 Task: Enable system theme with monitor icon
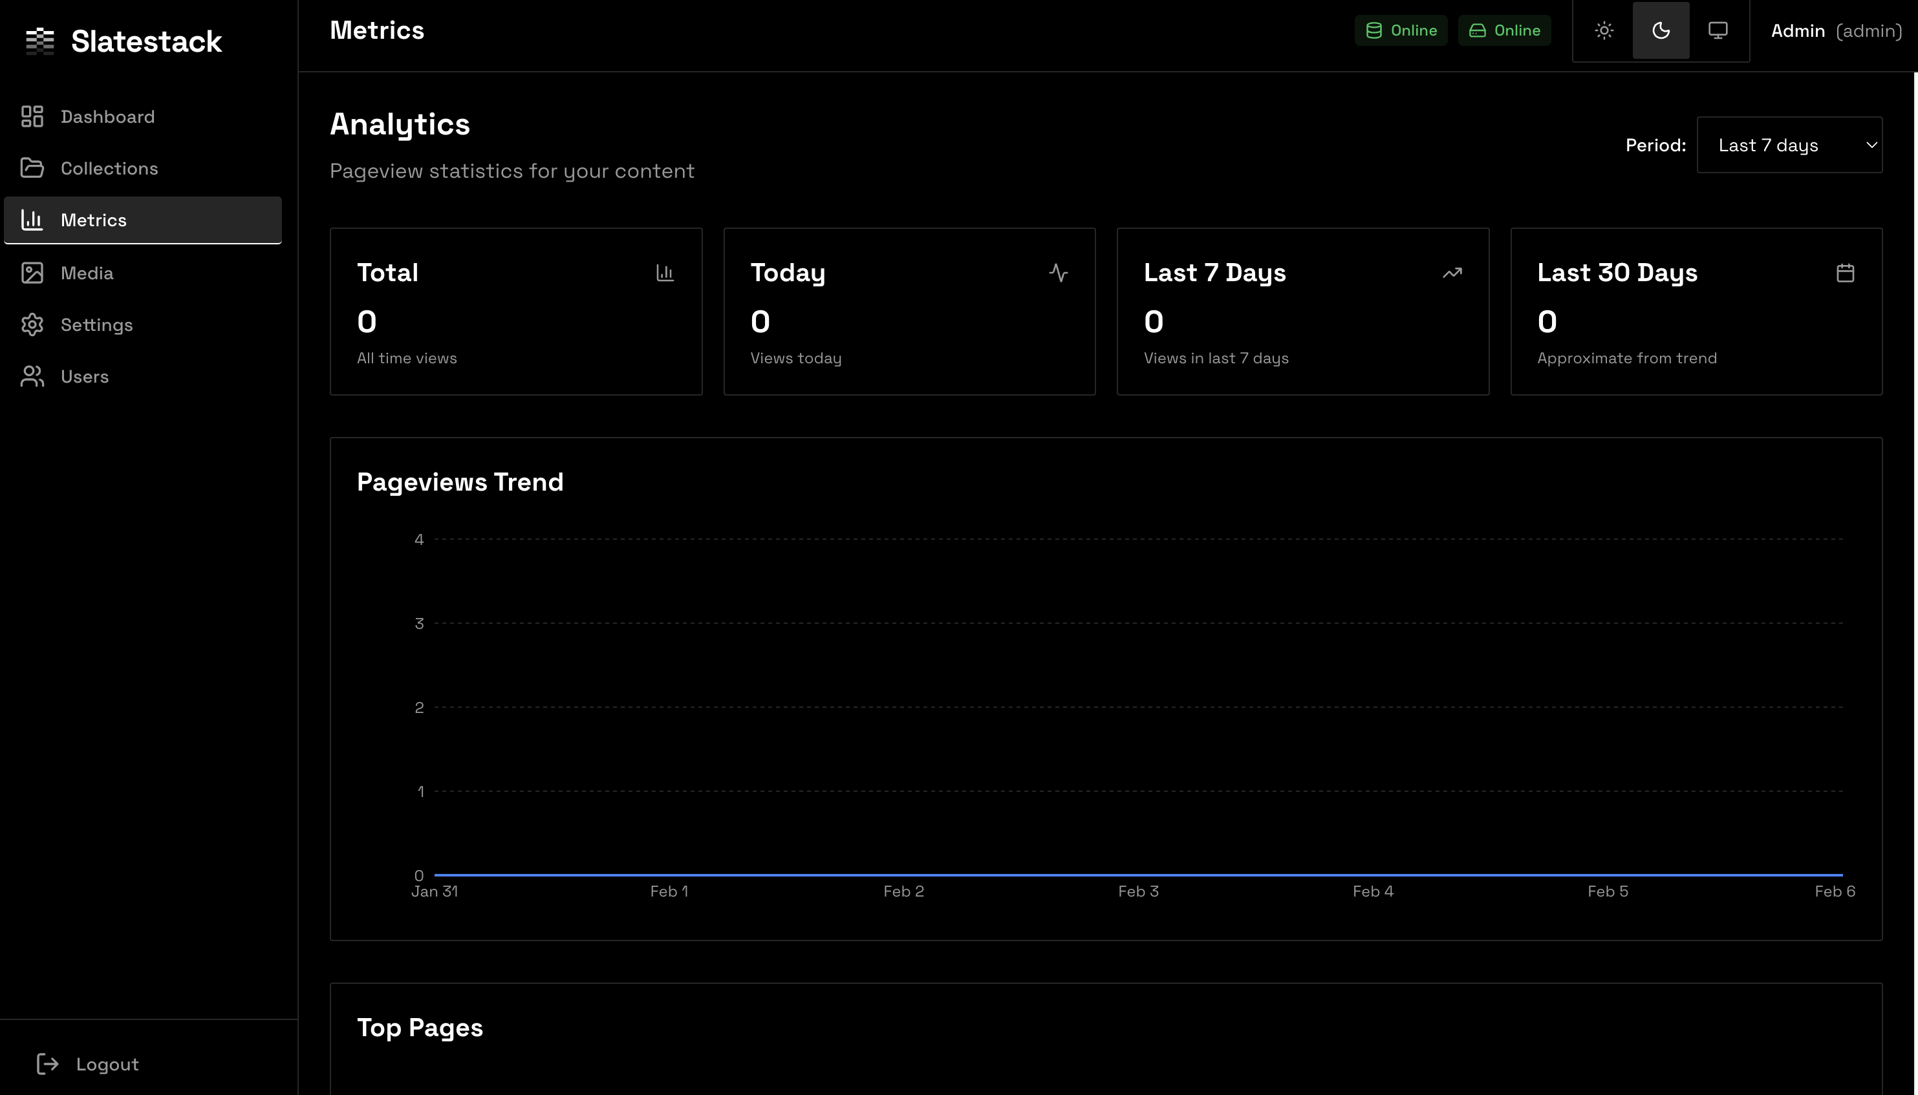[1718, 31]
